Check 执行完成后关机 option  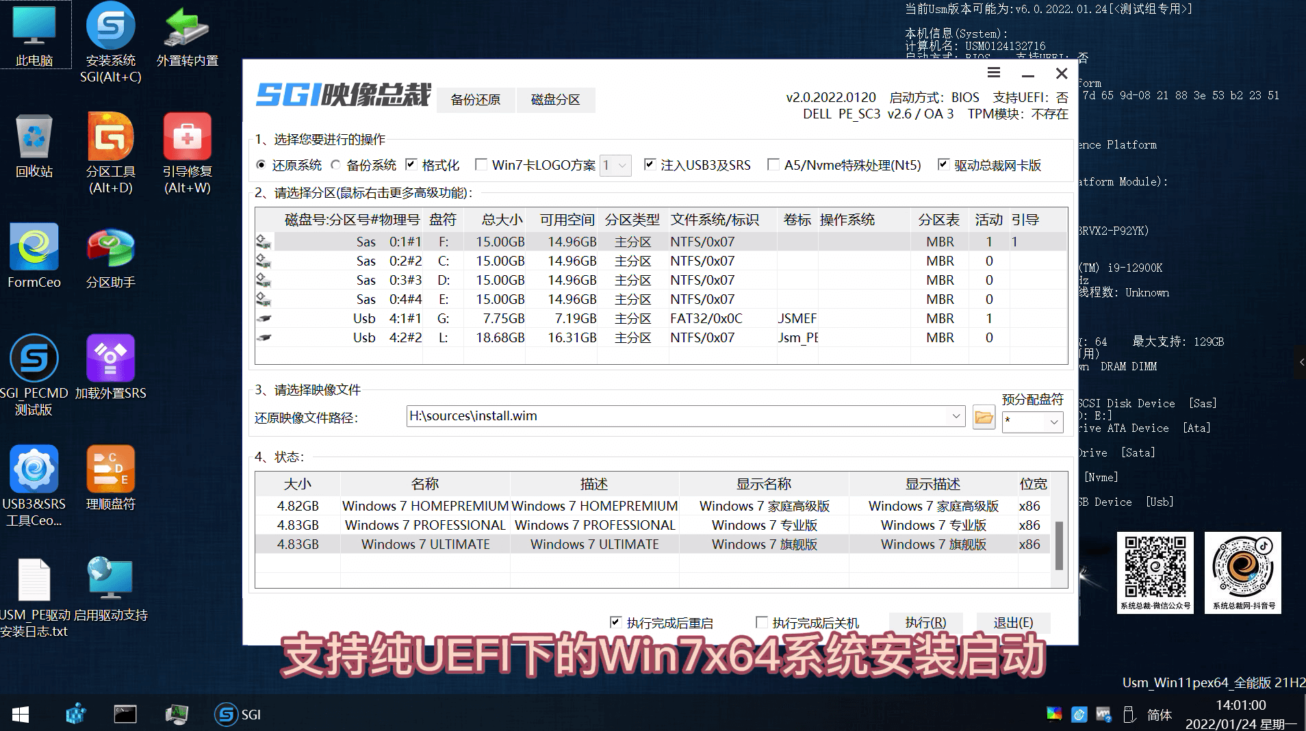coord(761,622)
